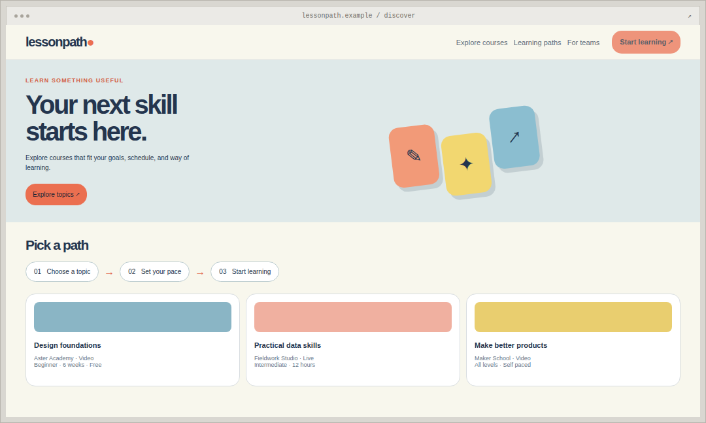The height and width of the screenshot is (423, 706).
Task: Click the 'Pick a path' heading
Action: pyautogui.click(x=57, y=246)
